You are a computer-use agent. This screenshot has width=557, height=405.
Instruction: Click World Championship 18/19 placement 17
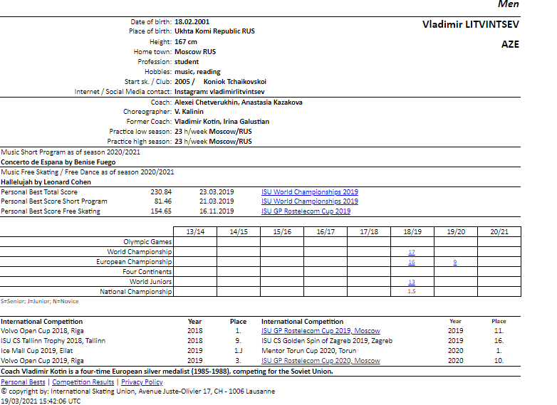(412, 252)
